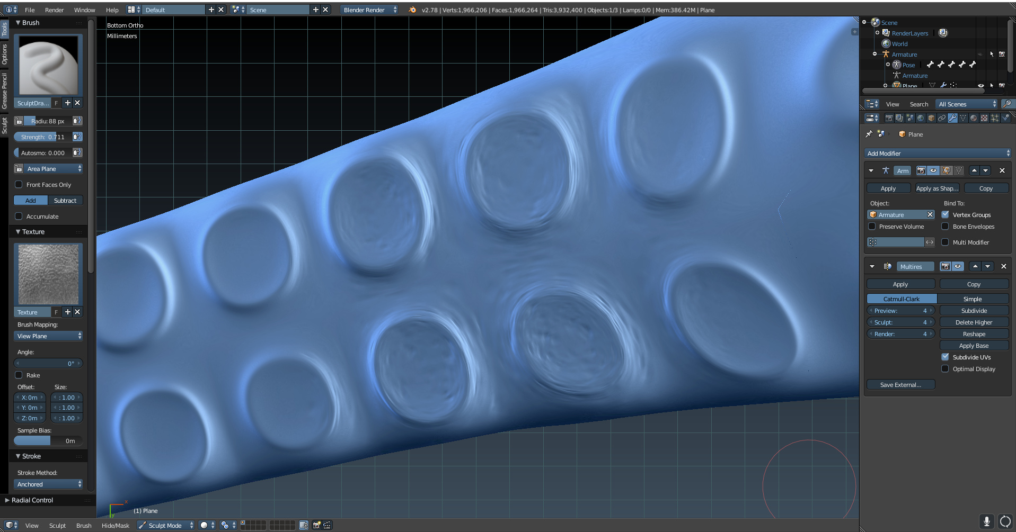The height and width of the screenshot is (532, 1016).
Task: Open the Modifiers wrench tab
Action: tap(952, 118)
